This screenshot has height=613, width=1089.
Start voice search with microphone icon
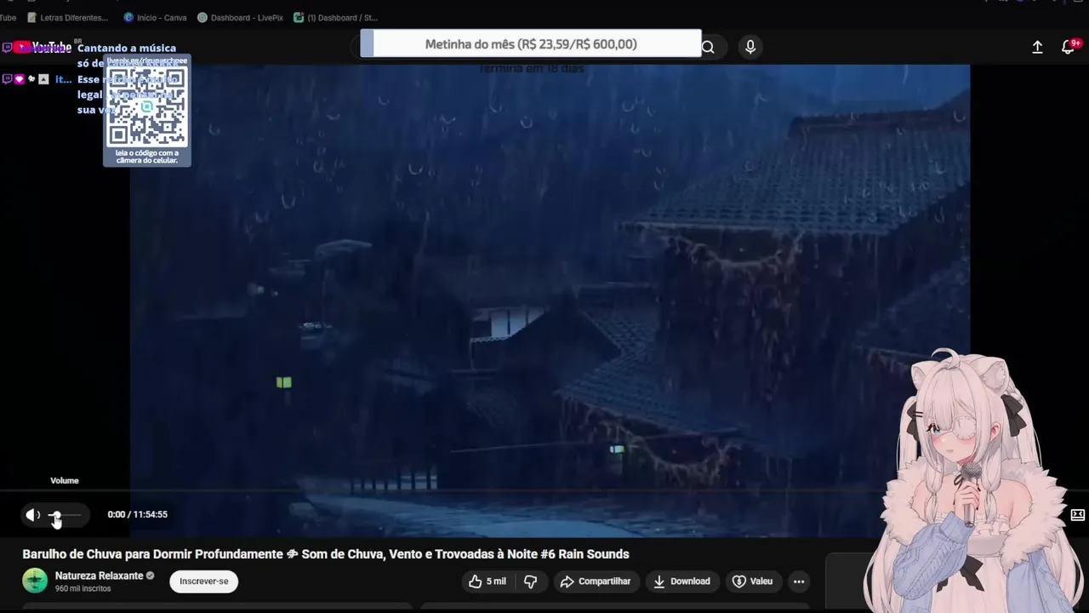(750, 48)
